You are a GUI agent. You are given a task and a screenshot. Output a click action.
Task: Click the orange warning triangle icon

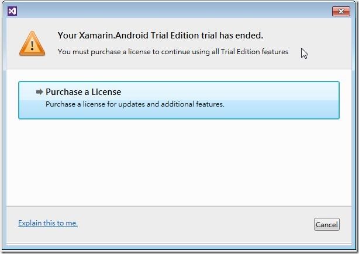(x=32, y=44)
